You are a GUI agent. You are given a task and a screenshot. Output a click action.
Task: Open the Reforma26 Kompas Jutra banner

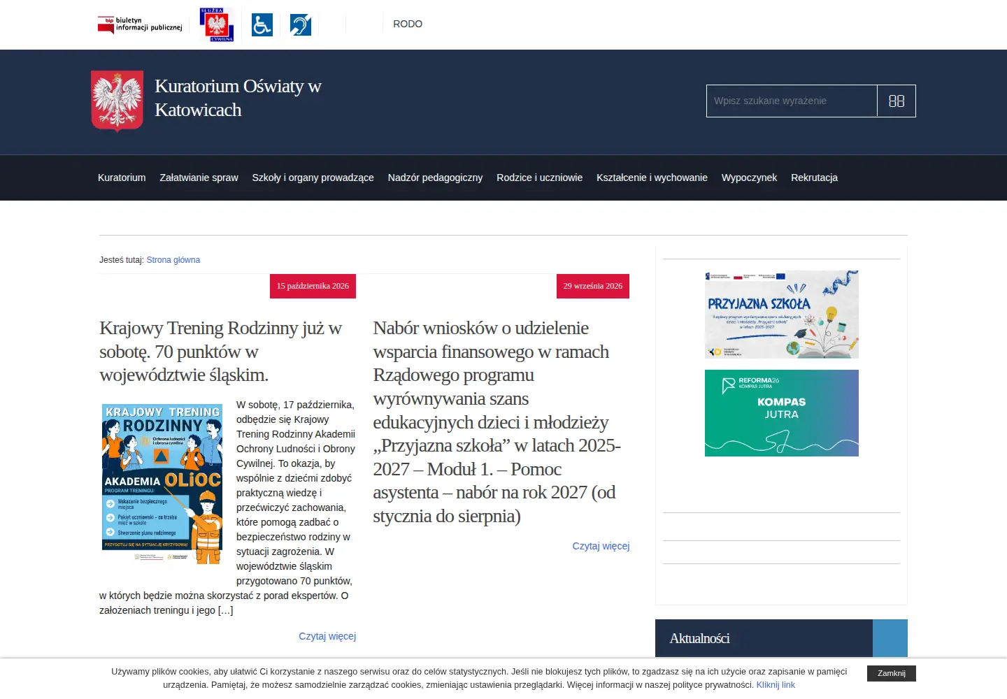[x=782, y=413]
